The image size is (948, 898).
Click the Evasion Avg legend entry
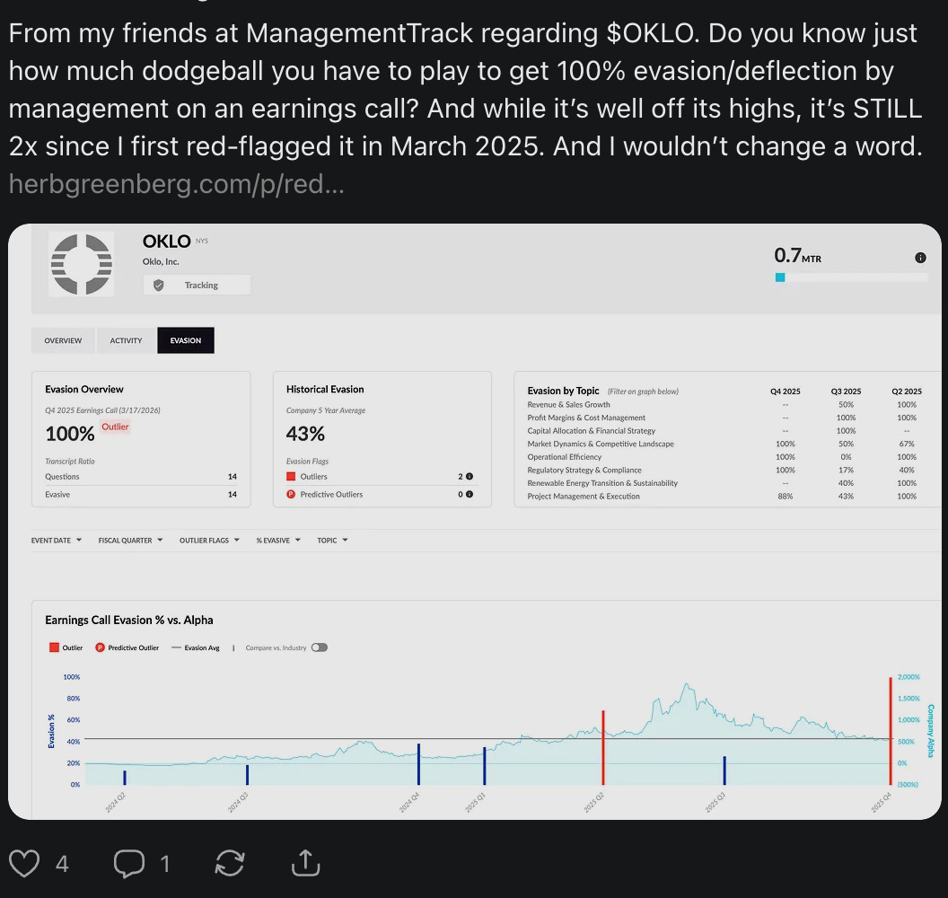click(196, 647)
